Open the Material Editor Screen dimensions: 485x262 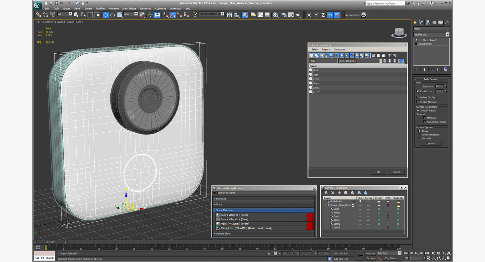(x=276, y=15)
